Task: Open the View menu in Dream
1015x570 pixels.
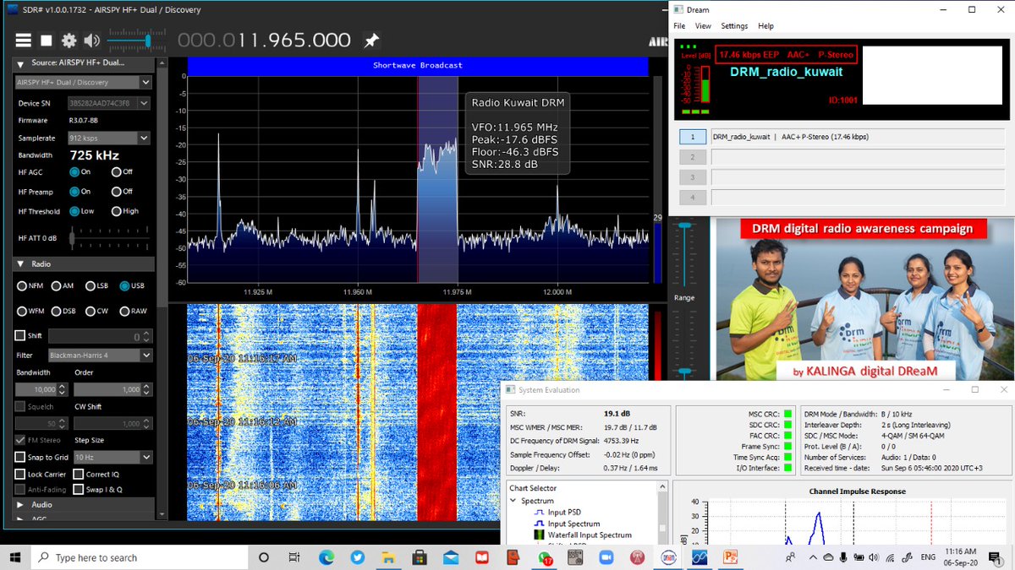Action: pyautogui.click(x=703, y=26)
